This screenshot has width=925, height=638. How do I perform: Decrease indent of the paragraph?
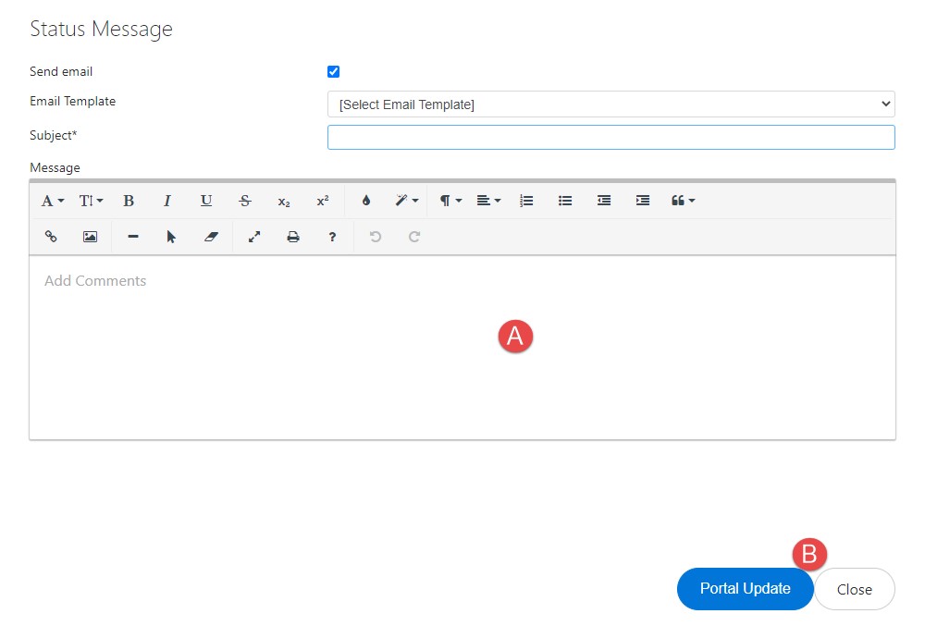[604, 201]
